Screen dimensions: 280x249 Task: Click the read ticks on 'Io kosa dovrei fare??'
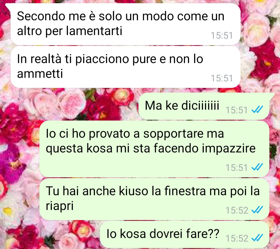pos(257,238)
